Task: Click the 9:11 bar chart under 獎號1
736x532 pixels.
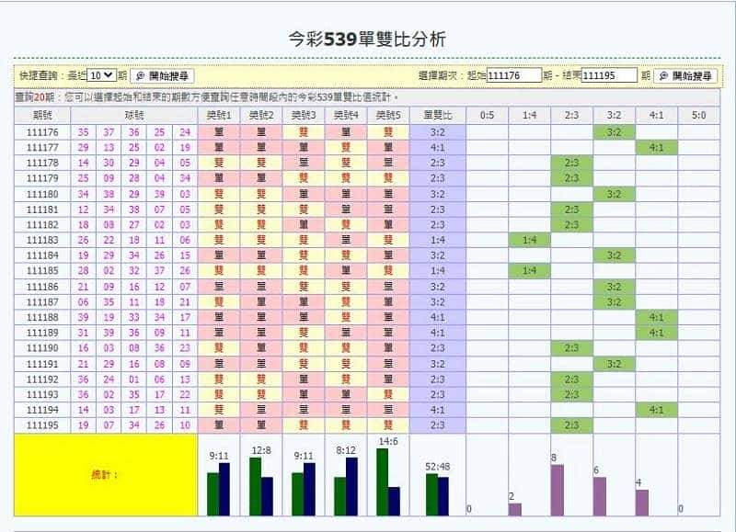Action: click(x=219, y=489)
